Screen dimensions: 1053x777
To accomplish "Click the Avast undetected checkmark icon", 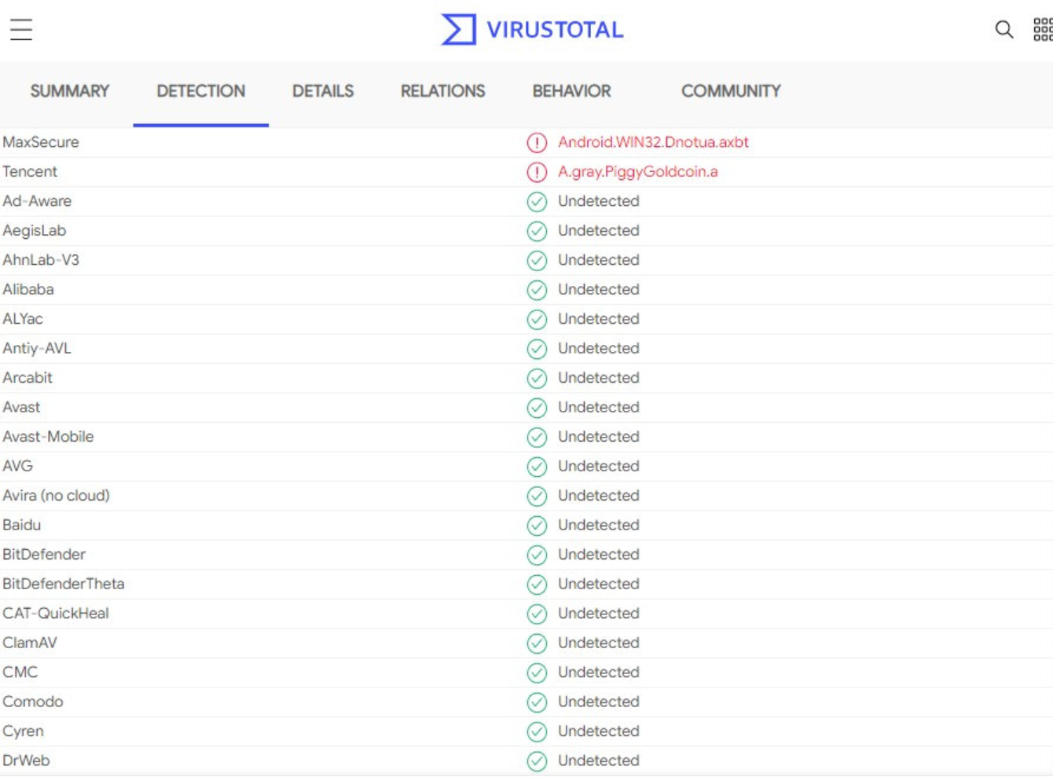I will coord(537,408).
